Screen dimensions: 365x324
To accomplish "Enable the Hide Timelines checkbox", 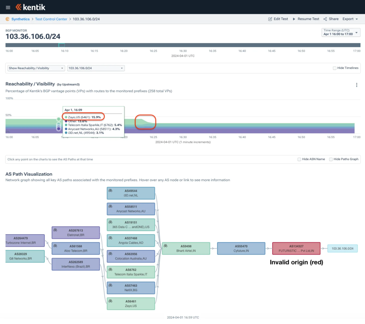I will point(334,68).
